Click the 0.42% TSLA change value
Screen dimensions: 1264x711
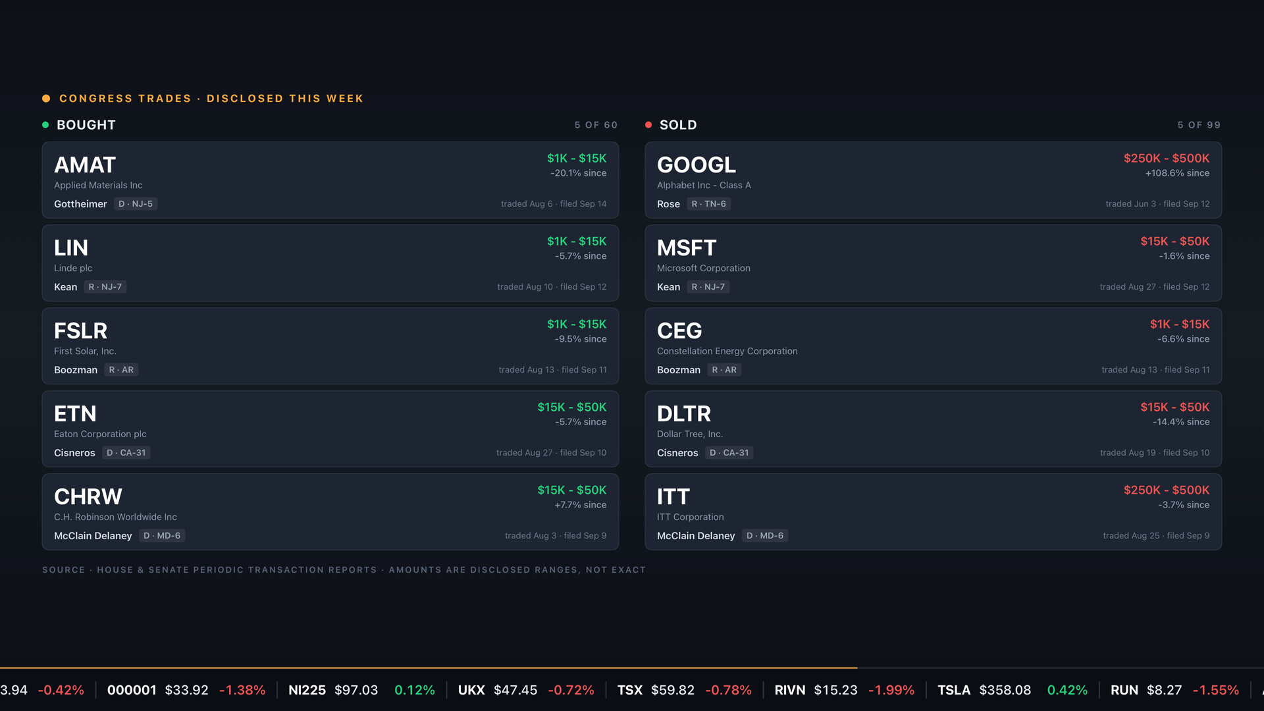click(x=1067, y=690)
